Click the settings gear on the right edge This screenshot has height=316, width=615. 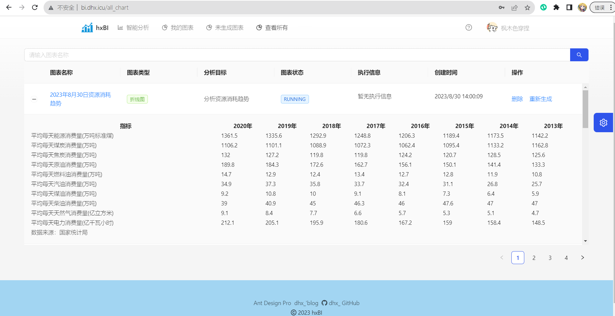click(603, 123)
